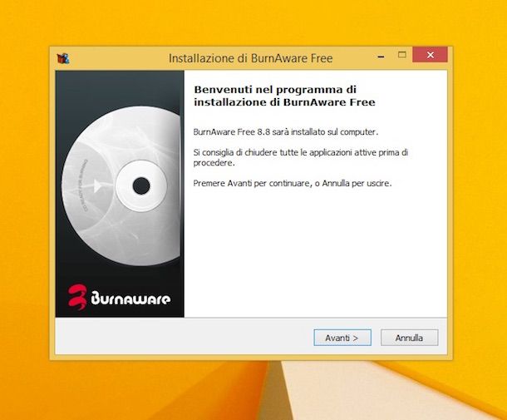
Task: Open the installer icon system menu
Action: (x=63, y=58)
